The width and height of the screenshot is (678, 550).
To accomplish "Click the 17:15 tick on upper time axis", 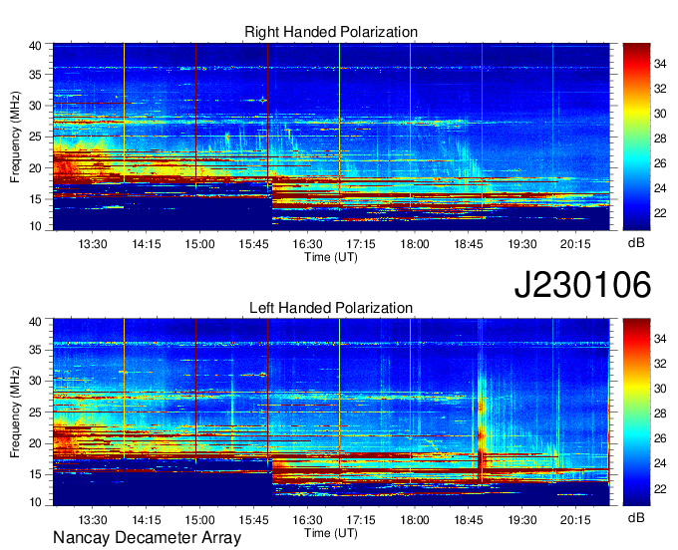I will coord(361,244).
